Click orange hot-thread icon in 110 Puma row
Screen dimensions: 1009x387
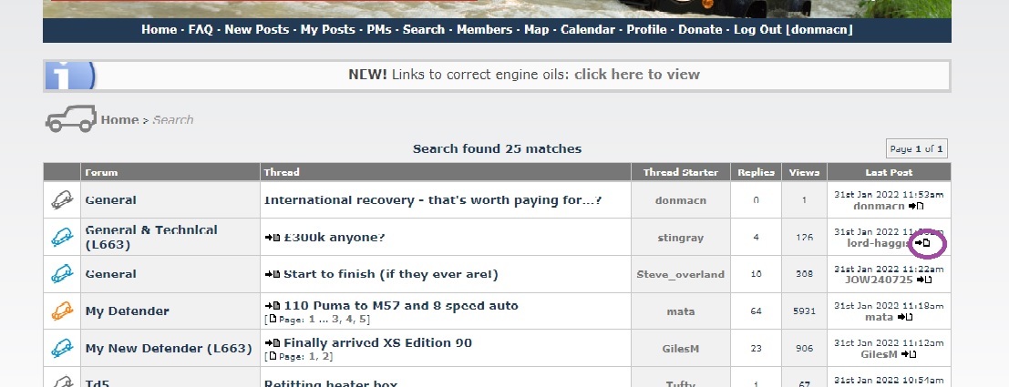point(62,311)
